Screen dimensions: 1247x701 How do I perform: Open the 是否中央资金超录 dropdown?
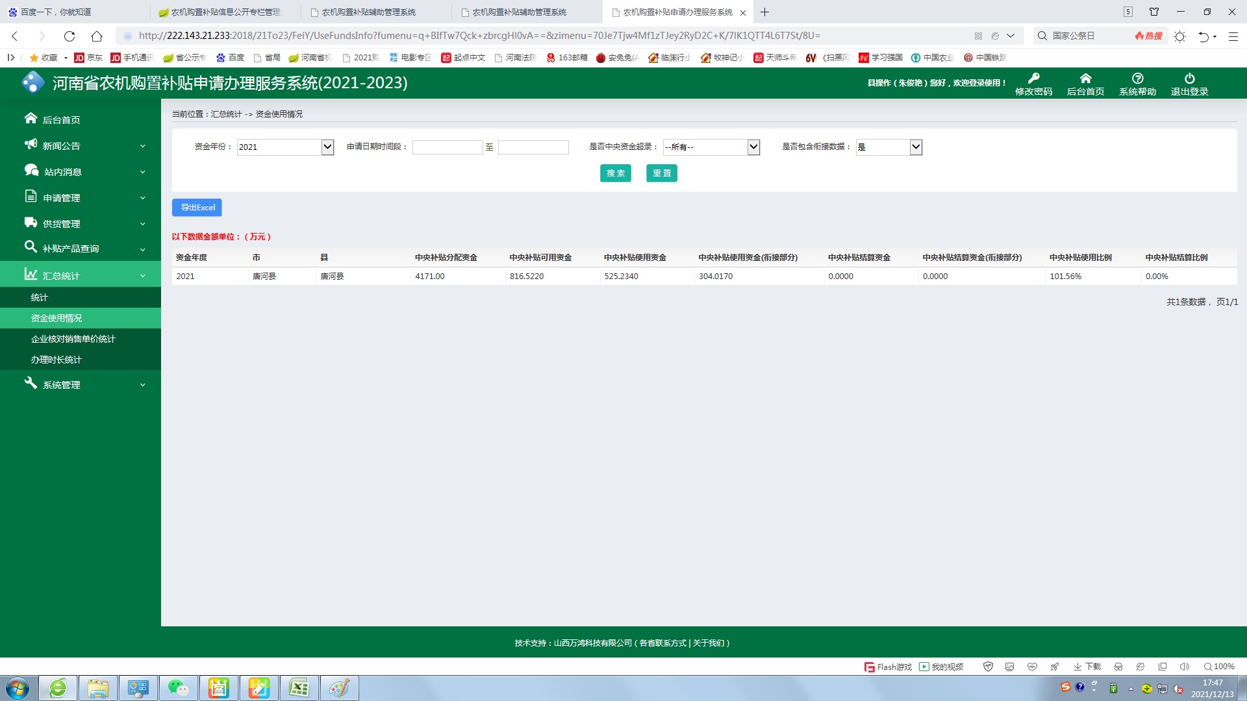click(x=711, y=147)
